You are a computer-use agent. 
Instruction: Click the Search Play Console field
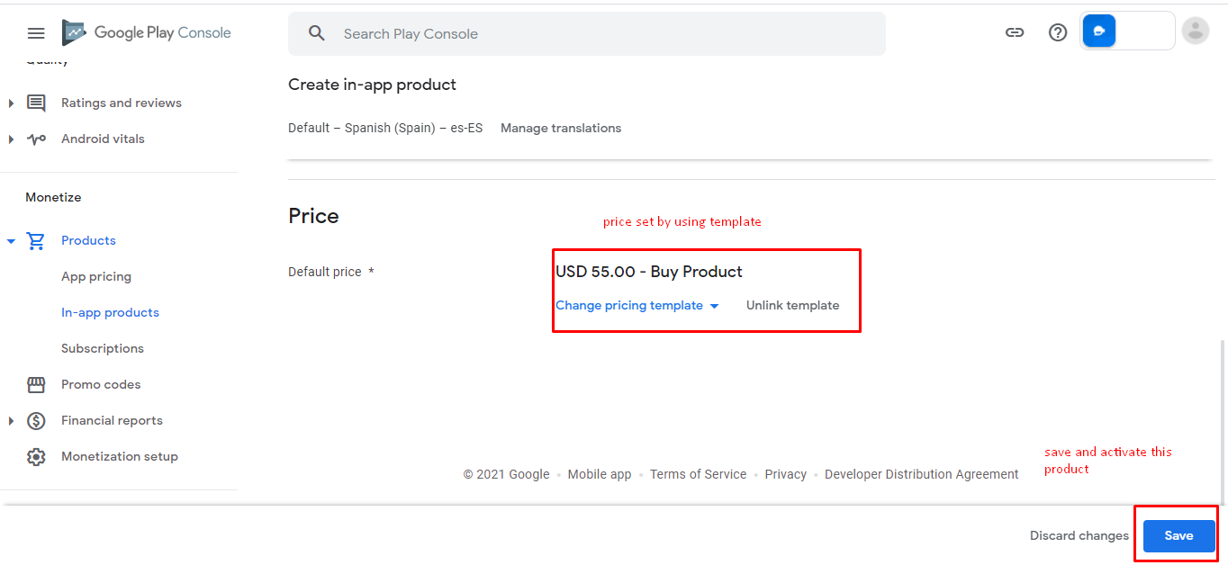coord(585,34)
